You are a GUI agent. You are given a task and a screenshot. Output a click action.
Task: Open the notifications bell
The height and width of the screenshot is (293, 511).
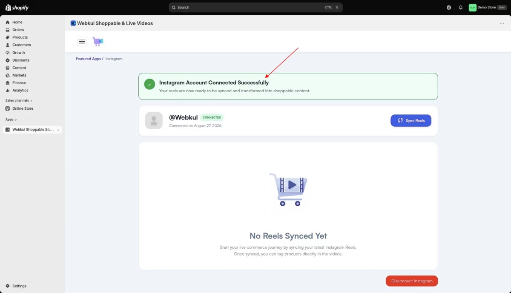click(x=461, y=7)
